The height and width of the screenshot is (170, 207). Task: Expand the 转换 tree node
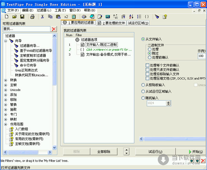(6, 80)
